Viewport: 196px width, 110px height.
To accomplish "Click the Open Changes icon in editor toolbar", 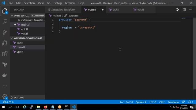I will pos(178,10).
